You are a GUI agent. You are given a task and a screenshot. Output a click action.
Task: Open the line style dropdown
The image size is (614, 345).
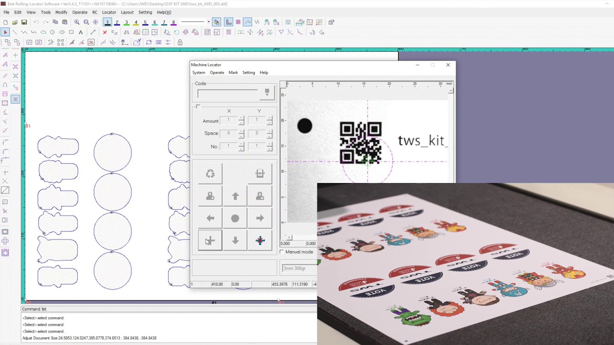[208, 22]
